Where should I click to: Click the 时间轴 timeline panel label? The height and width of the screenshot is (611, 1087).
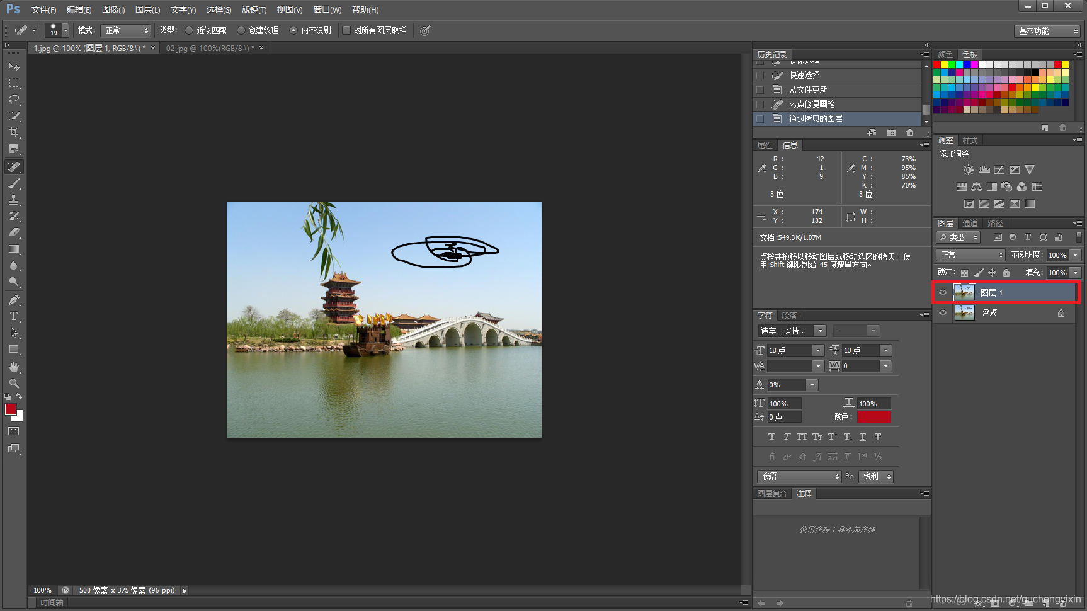(52, 603)
